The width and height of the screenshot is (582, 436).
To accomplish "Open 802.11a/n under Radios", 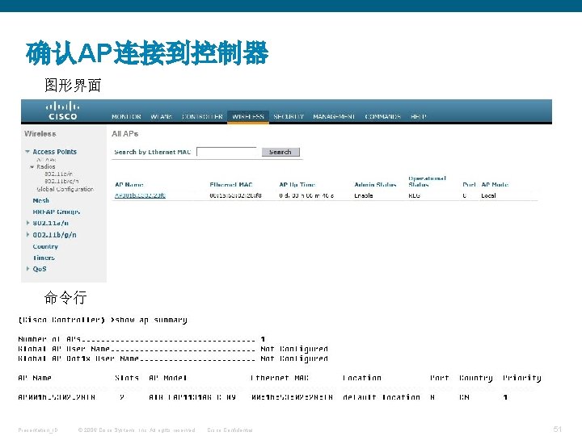I will 58,174.
